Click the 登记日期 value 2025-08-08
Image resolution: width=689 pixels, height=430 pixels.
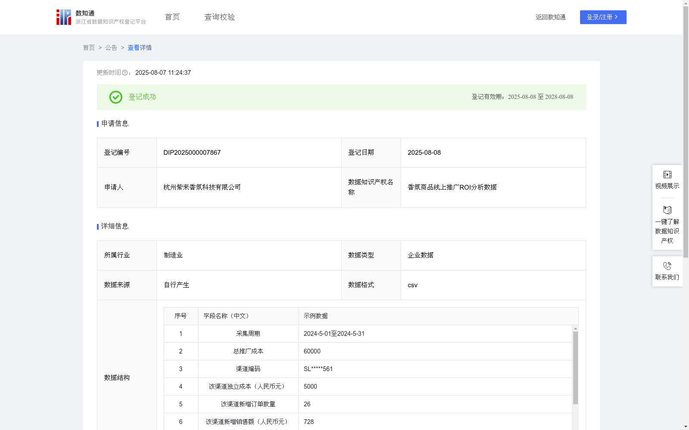tap(424, 153)
